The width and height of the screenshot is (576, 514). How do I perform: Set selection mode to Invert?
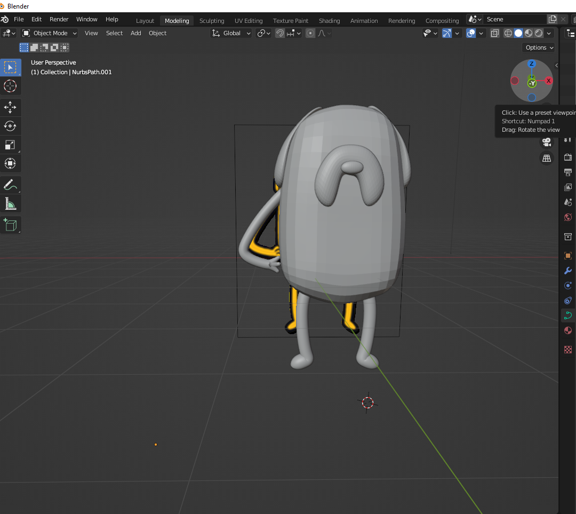click(54, 48)
